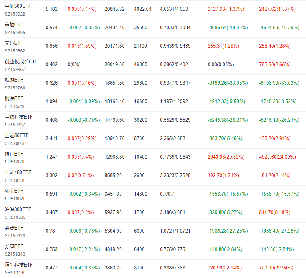Viewport: 306px width, 278px height.
Task: Click cost value 0.7/0.7
Action: point(167,194)
